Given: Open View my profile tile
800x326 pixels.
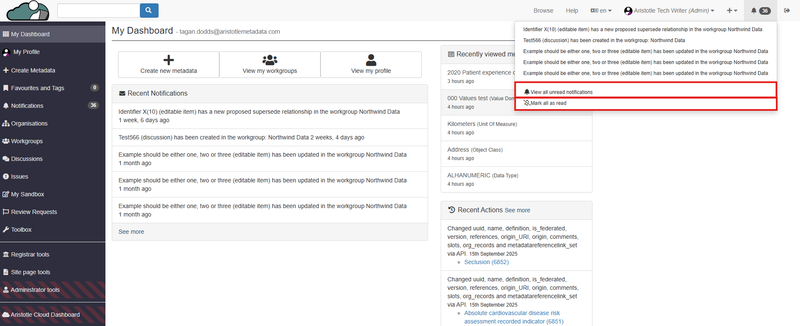Looking at the screenshot, I should [x=371, y=64].
